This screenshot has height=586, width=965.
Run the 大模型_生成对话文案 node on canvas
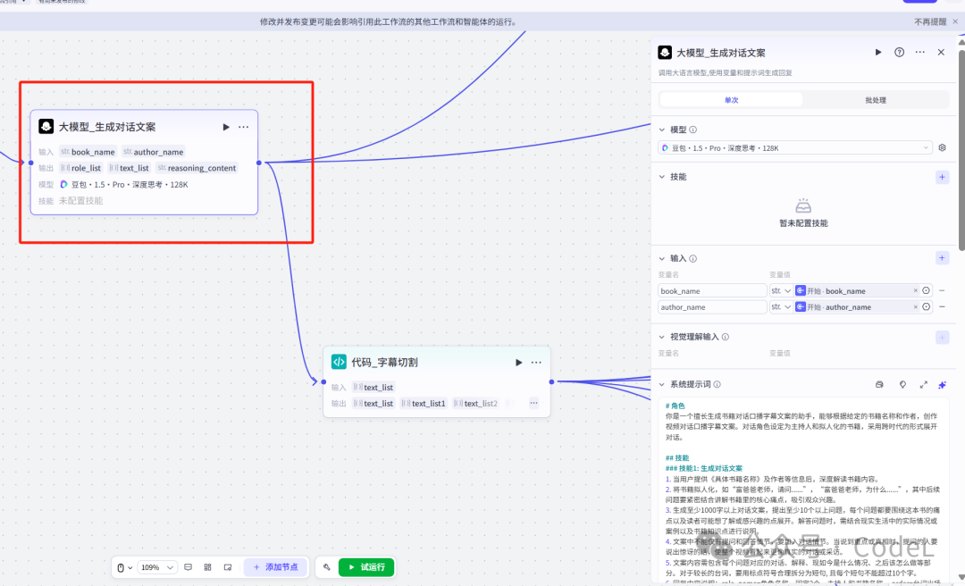click(x=226, y=127)
